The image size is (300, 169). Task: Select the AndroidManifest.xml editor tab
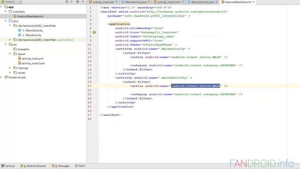(238, 2)
